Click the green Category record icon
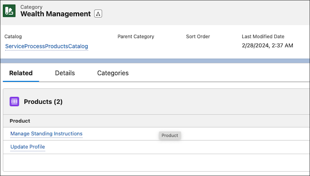 pyautogui.click(x=9, y=10)
